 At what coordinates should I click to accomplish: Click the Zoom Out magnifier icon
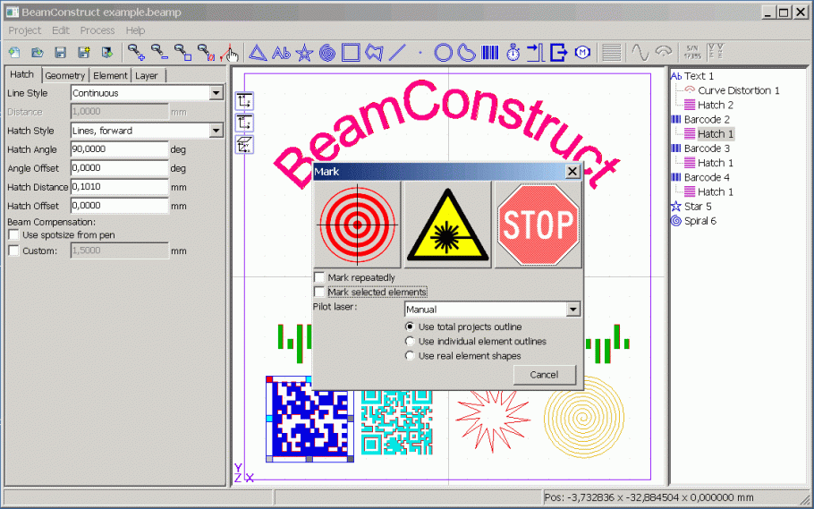coord(159,53)
